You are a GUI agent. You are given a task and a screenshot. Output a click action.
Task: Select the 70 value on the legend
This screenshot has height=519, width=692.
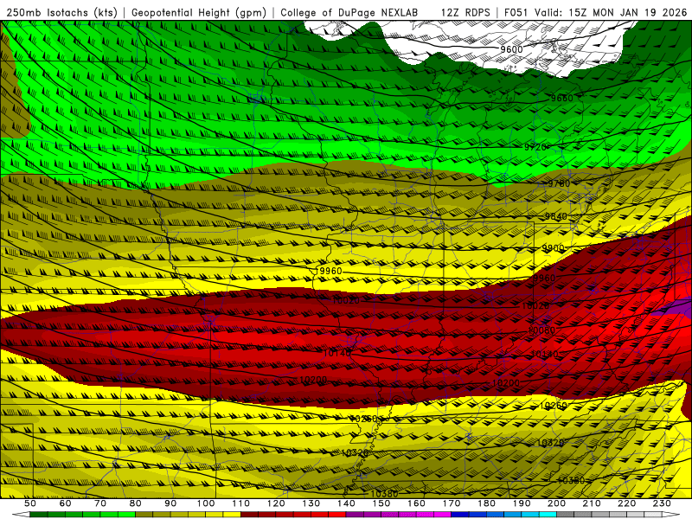[x=100, y=503]
